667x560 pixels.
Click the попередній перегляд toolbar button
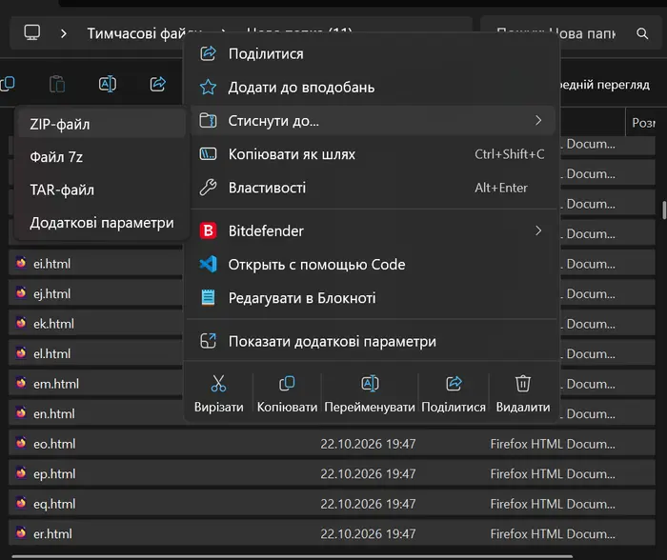coord(605,85)
